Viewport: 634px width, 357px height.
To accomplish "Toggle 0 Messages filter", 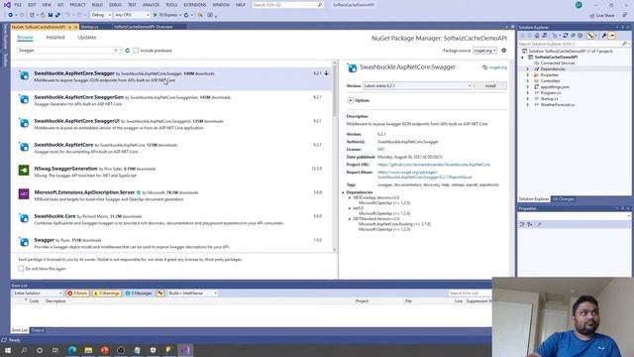I will 139,294.
